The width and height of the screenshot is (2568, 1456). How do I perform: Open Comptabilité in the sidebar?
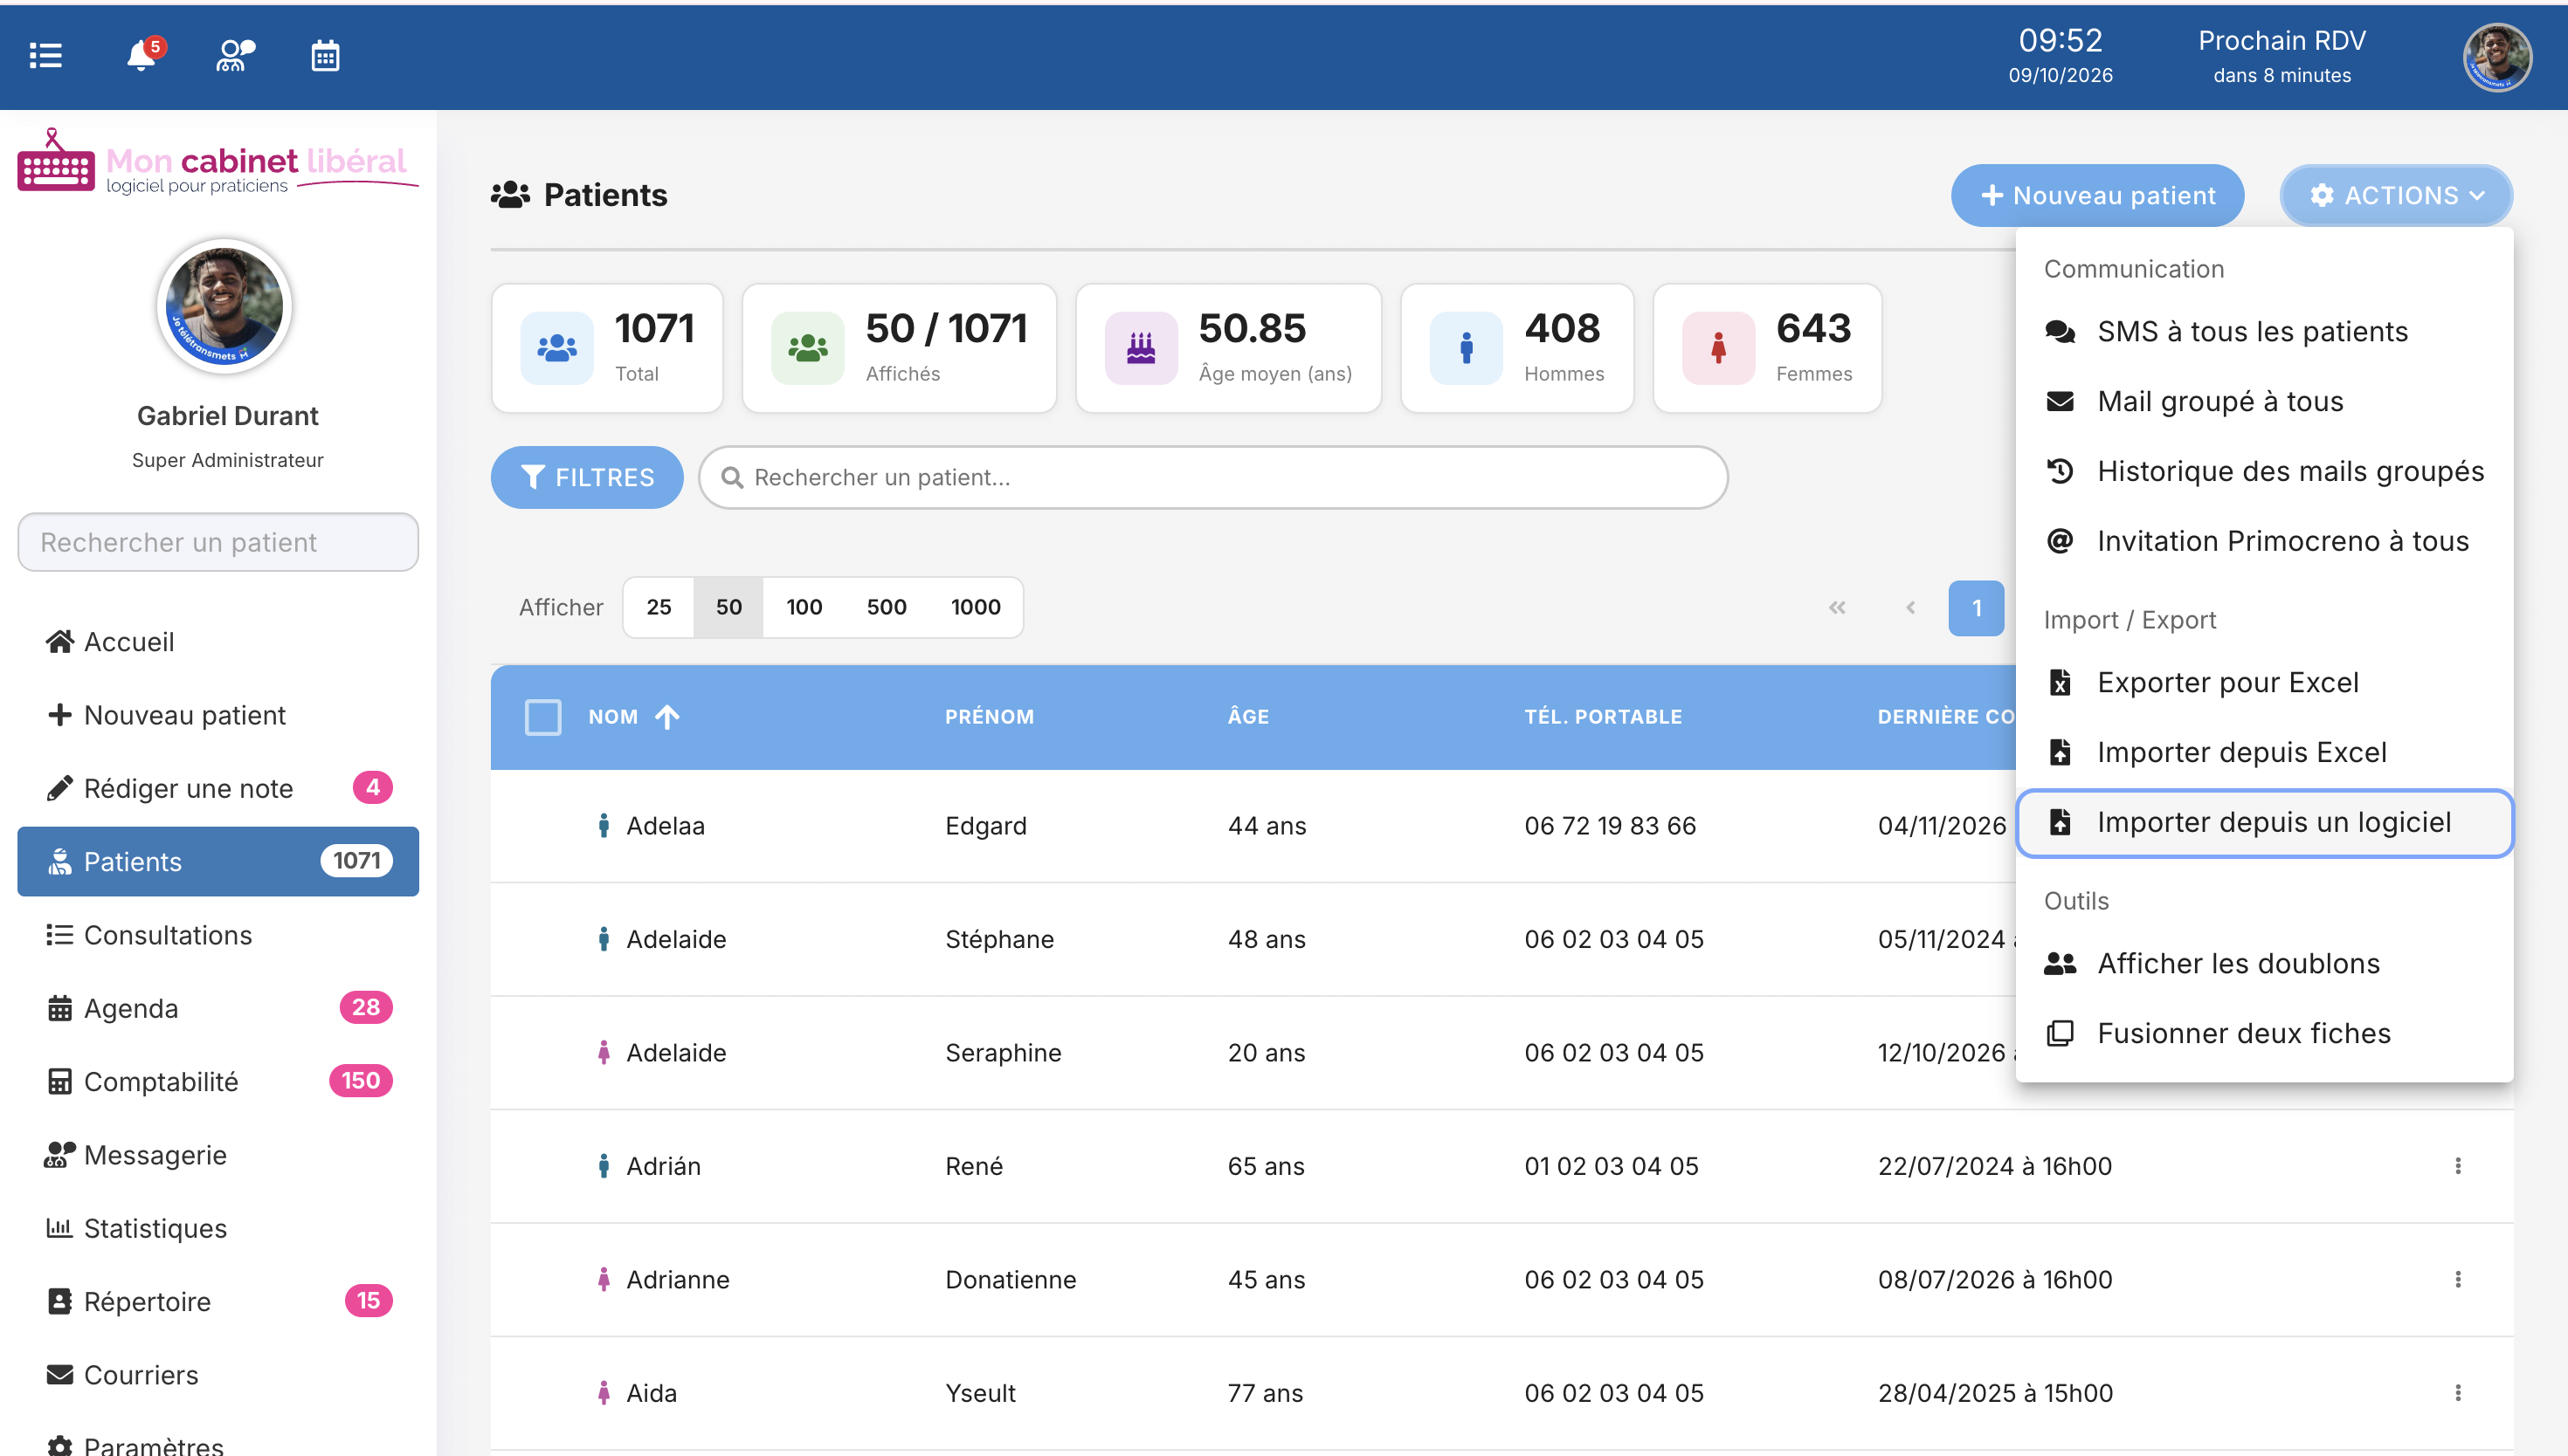[218, 1081]
